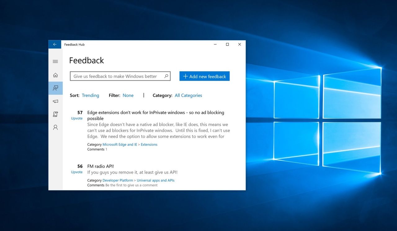Open the Microsoft Edge and IE category link
Image resolution: width=397 pixels, height=231 pixels.
pos(120,144)
